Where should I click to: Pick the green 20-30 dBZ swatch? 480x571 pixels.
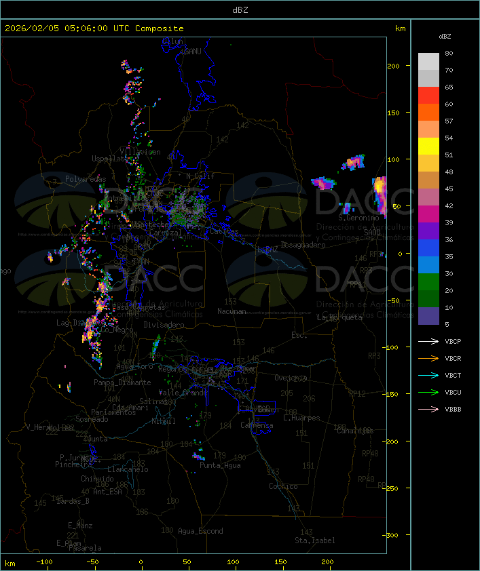tap(428, 282)
